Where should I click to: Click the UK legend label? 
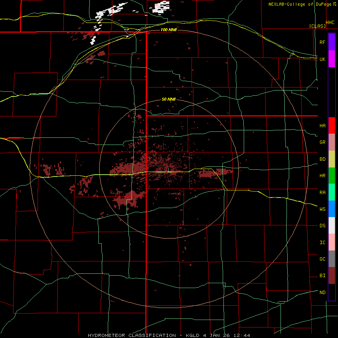(322, 59)
